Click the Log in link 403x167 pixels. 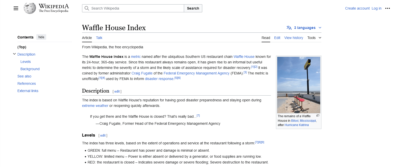pos(376,8)
